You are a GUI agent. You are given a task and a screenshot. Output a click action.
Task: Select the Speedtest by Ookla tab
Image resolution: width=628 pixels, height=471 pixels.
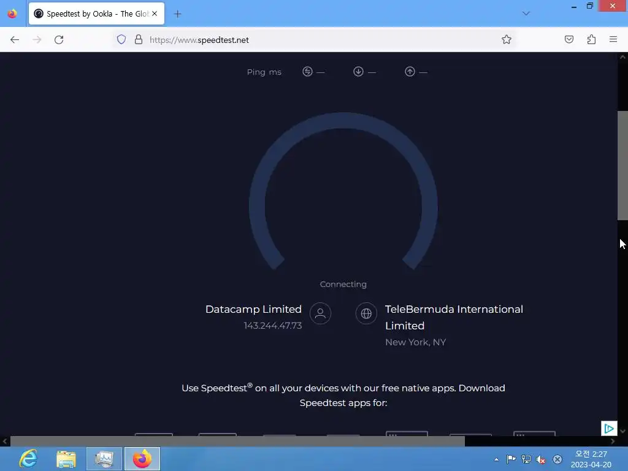pyautogui.click(x=96, y=13)
